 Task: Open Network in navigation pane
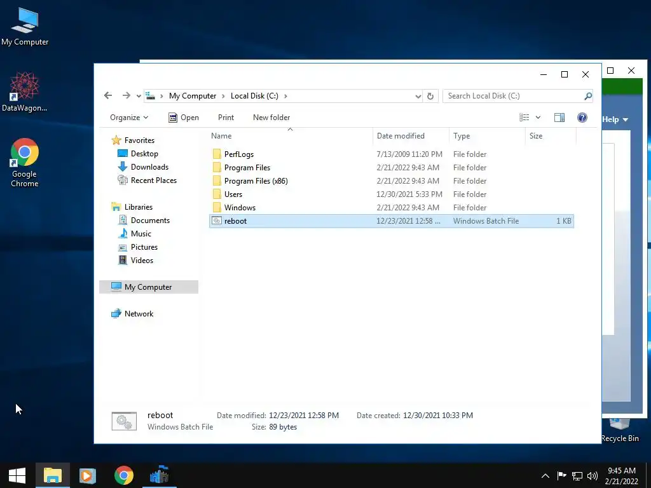132,314
